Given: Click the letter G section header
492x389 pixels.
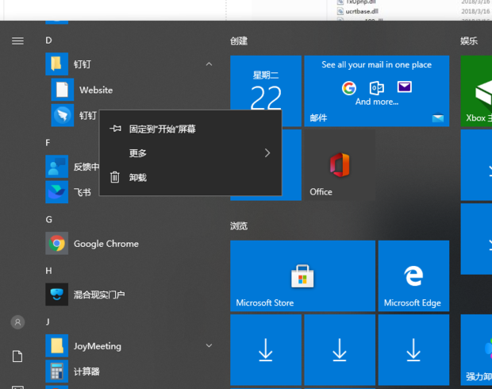Looking at the screenshot, I should (49, 219).
